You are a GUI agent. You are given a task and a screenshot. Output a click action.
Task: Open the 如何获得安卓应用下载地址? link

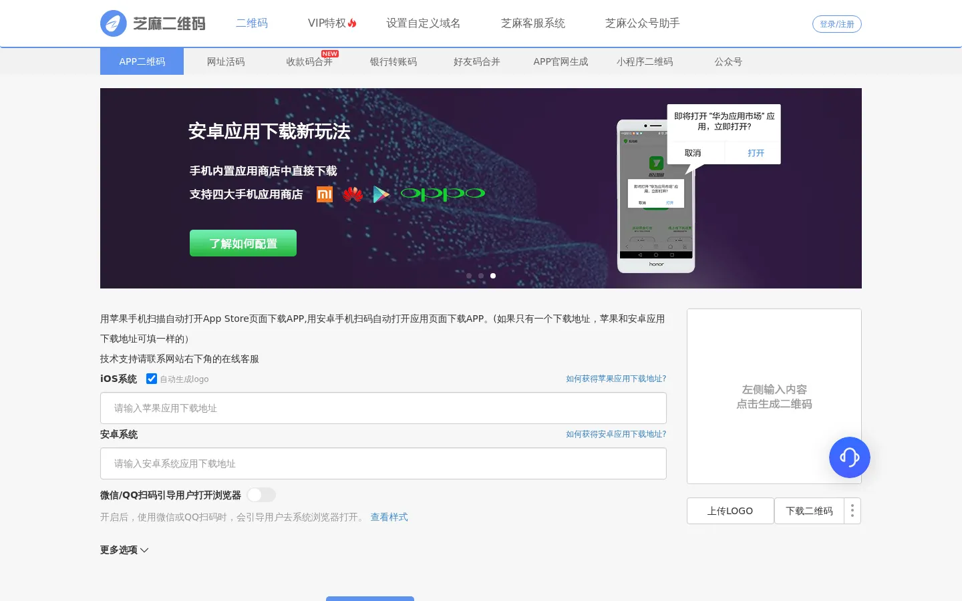coord(616,434)
